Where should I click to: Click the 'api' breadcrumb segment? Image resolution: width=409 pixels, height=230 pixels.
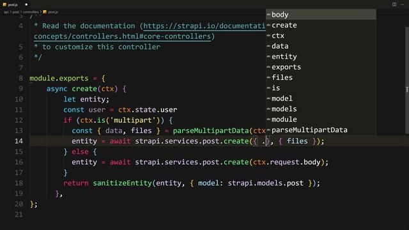6,12
